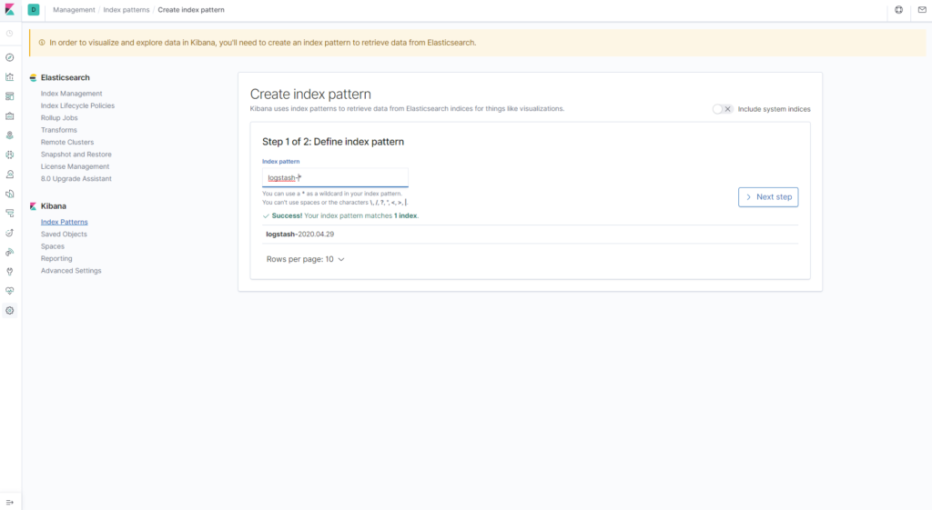Open the Help menu icon
932x510 pixels.
point(898,9)
